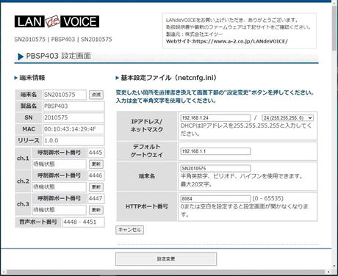Click the HTTPポート番号 label

click(147, 206)
